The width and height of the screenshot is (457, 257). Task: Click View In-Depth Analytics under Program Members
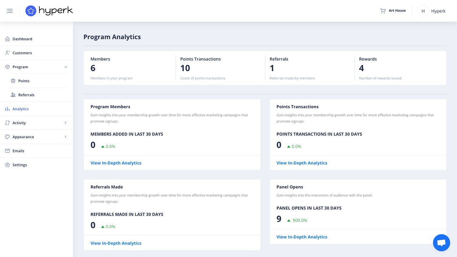(116, 163)
